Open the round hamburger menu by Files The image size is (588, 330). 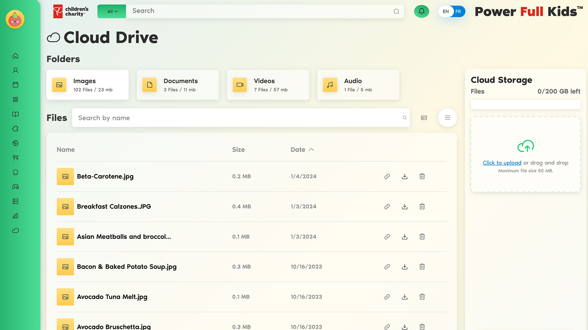(447, 118)
